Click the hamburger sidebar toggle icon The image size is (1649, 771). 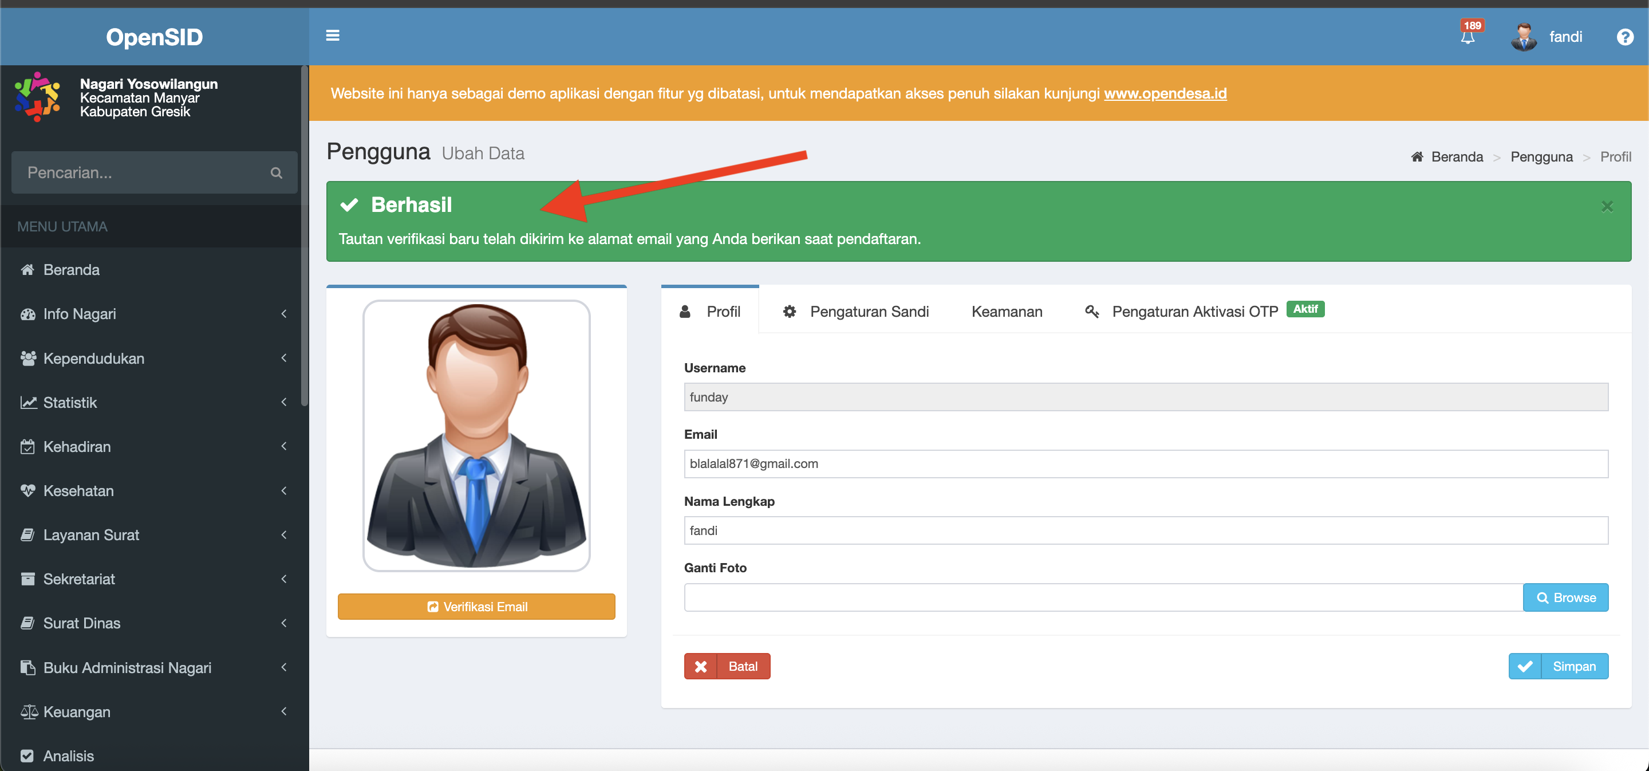333,36
